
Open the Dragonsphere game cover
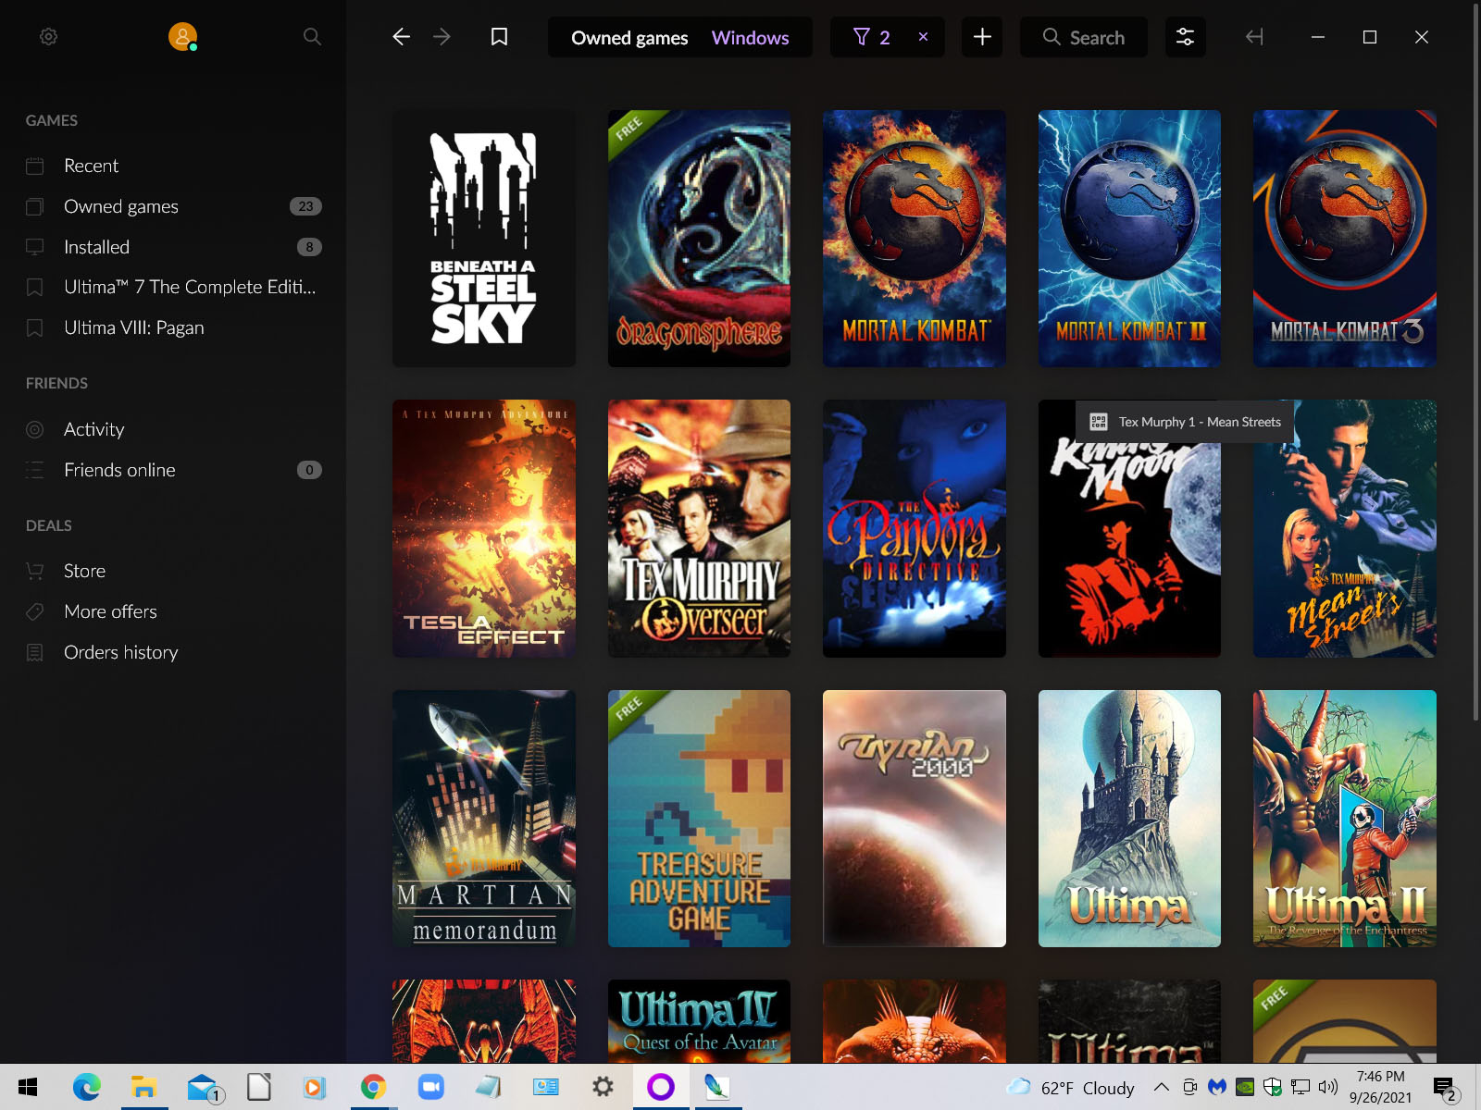click(x=699, y=239)
